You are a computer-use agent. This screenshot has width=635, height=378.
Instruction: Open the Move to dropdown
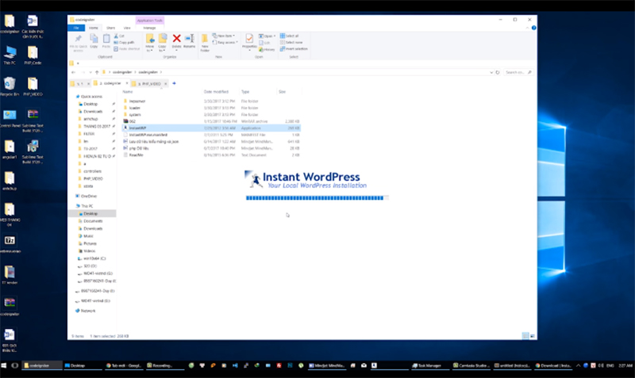[x=148, y=40]
